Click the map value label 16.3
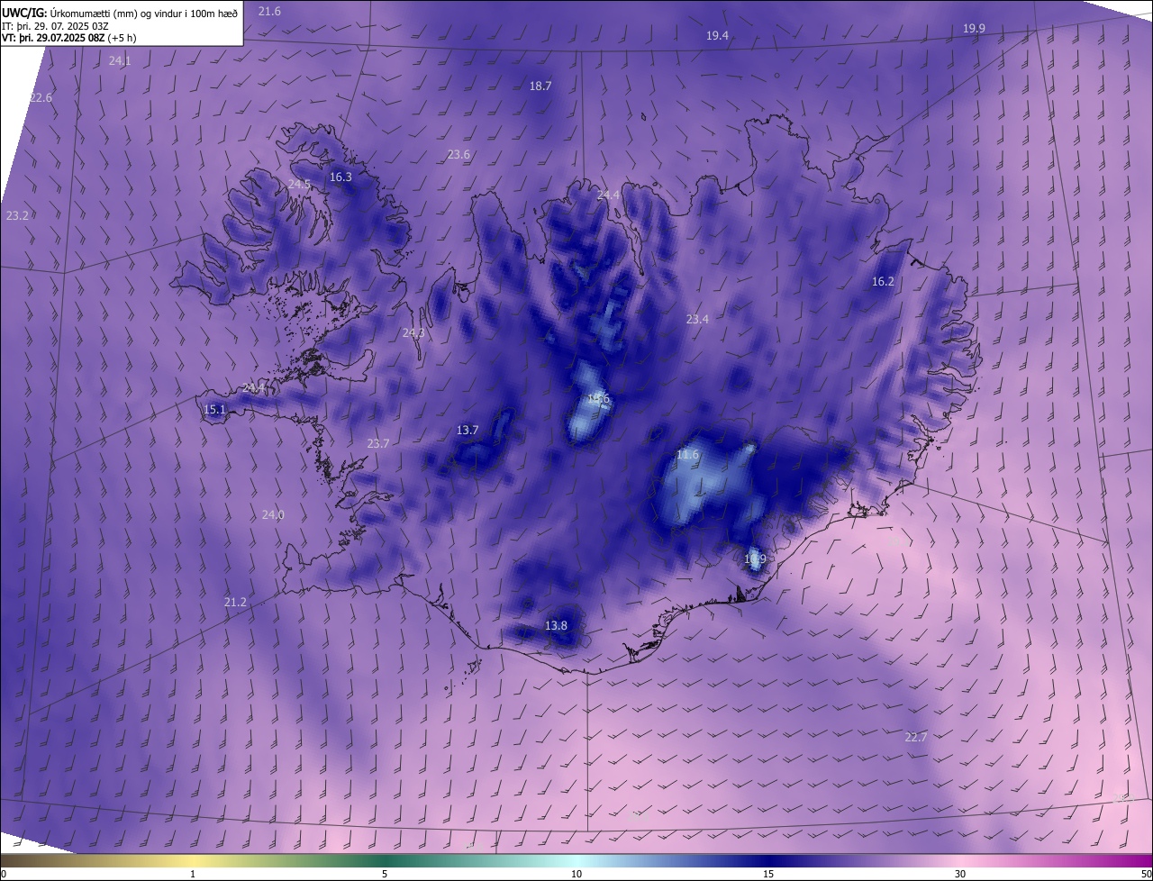 (340, 177)
